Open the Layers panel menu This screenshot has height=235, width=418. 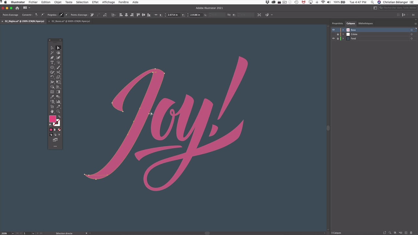(x=415, y=23)
